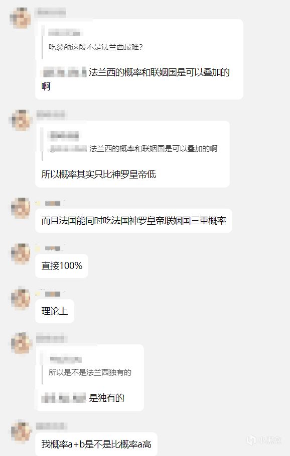Click message 我概率a+b是不是比概率a高
Screen dimensions: 290x456
[96, 444]
